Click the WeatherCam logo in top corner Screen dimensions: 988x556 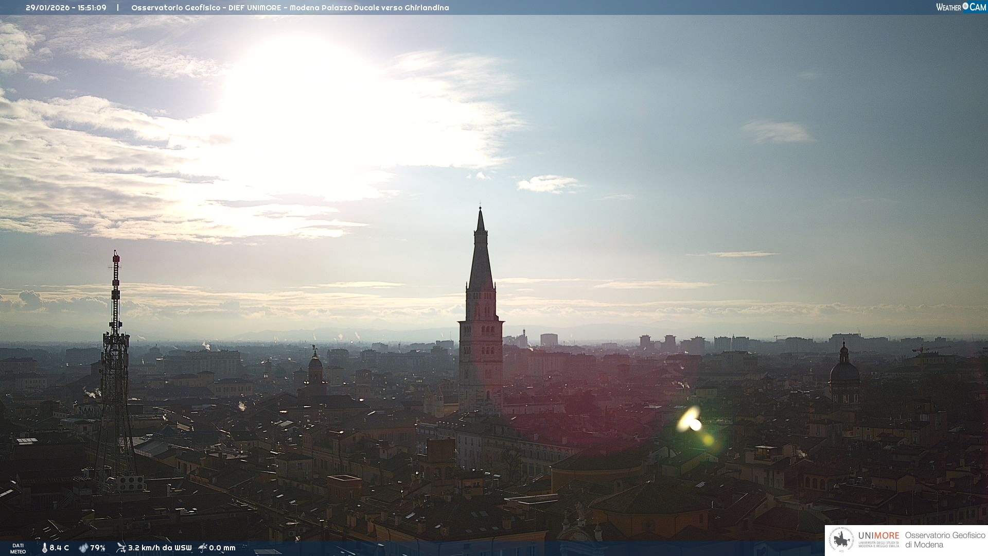pos(961,7)
